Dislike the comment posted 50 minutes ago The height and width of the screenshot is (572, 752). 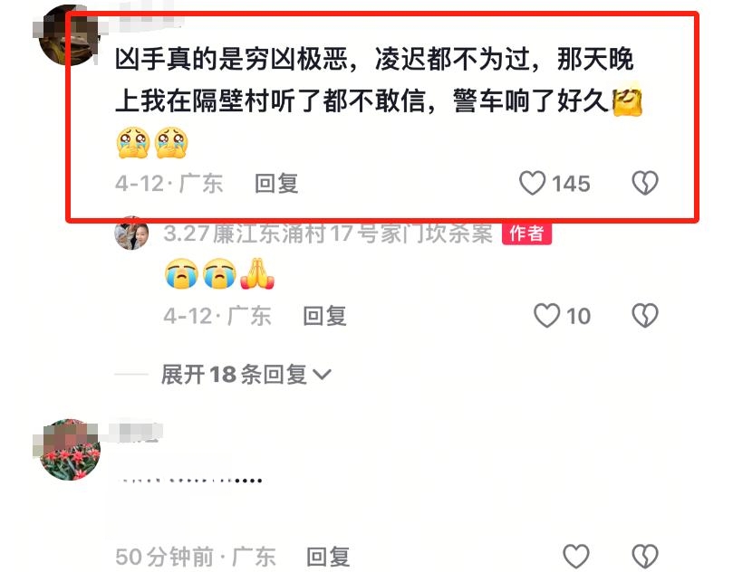645,557
